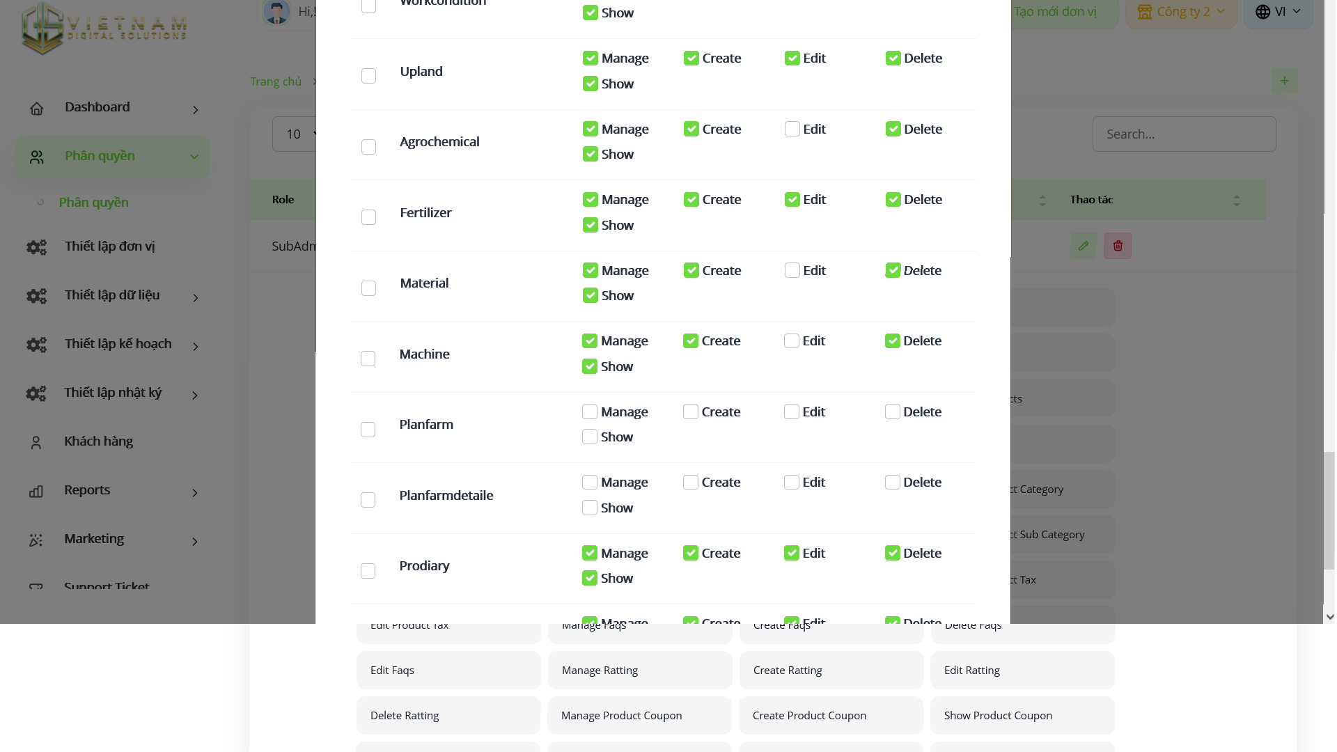
Task: Click the green plus add button
Action: click(x=1284, y=81)
